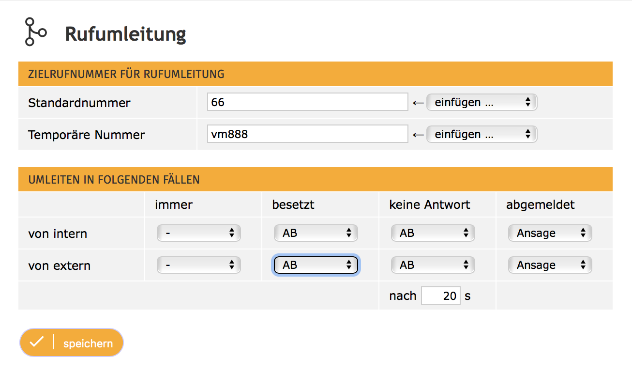Open 'immer' dropdown for von extern
Image resolution: width=632 pixels, height=374 pixels.
point(199,265)
